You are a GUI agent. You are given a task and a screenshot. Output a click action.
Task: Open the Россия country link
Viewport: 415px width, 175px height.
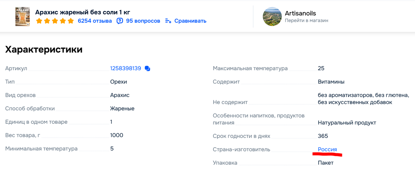(327, 150)
